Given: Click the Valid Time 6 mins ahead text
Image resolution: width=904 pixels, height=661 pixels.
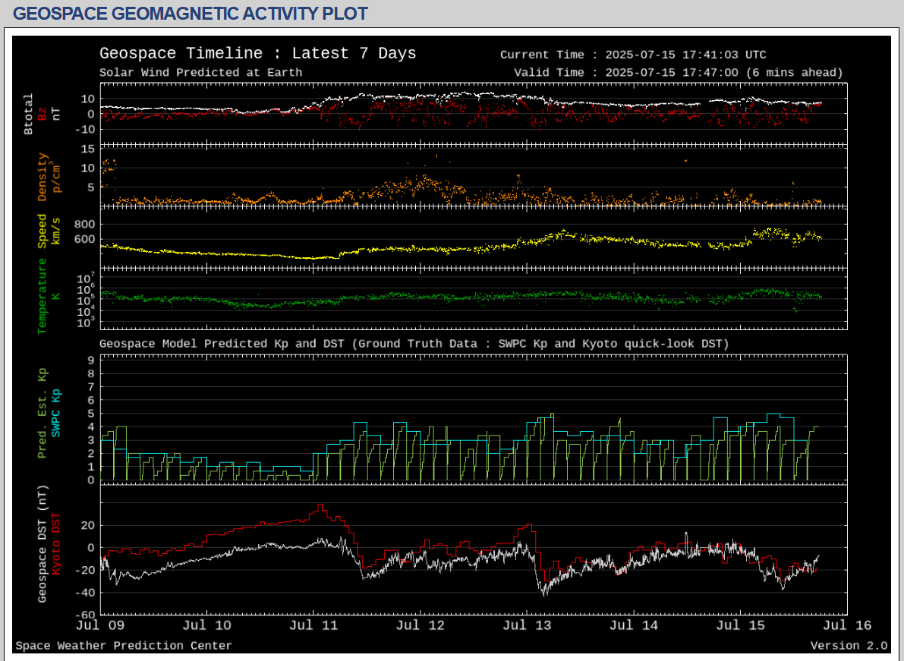Looking at the screenshot, I should click(678, 73).
